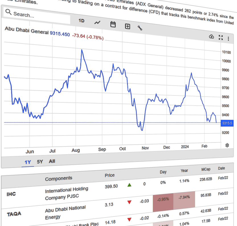Click the Nov label on time axis
Image resolution: width=237 pixels, height=226 pixels.
(x=145, y=148)
